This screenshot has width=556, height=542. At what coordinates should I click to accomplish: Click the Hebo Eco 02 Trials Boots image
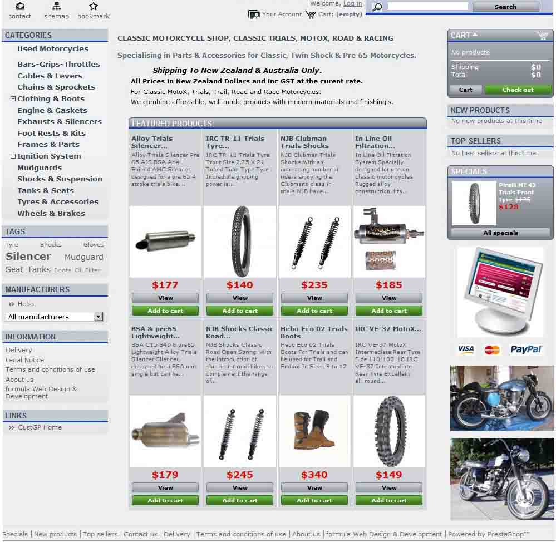314,431
